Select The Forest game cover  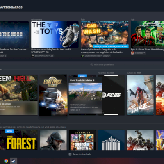pyautogui.click(x=19, y=140)
